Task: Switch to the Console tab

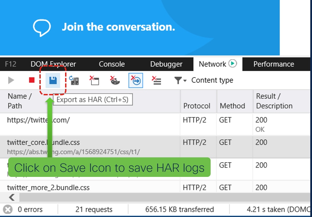Action: tap(112, 64)
